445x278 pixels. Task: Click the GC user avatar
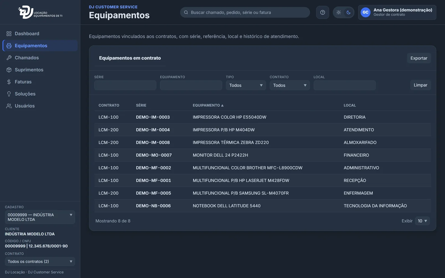pos(365,12)
